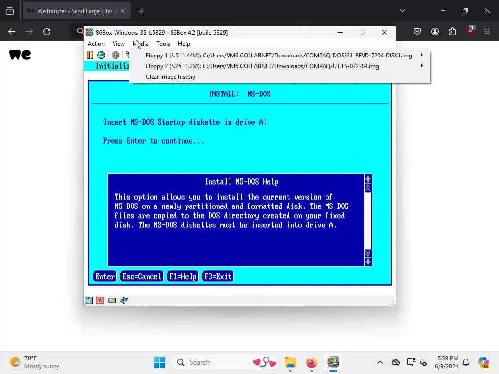Open File Explorer from the taskbar

pyautogui.click(x=290, y=362)
